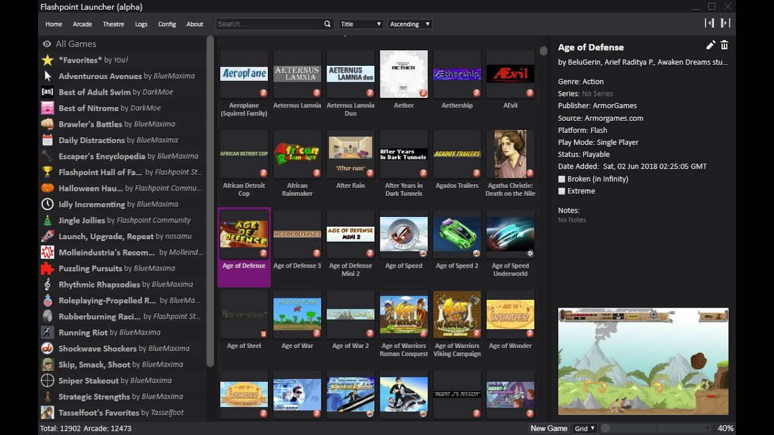Open the Favorites star playlist icon
Viewport: 774px width, 435px height.
point(47,60)
